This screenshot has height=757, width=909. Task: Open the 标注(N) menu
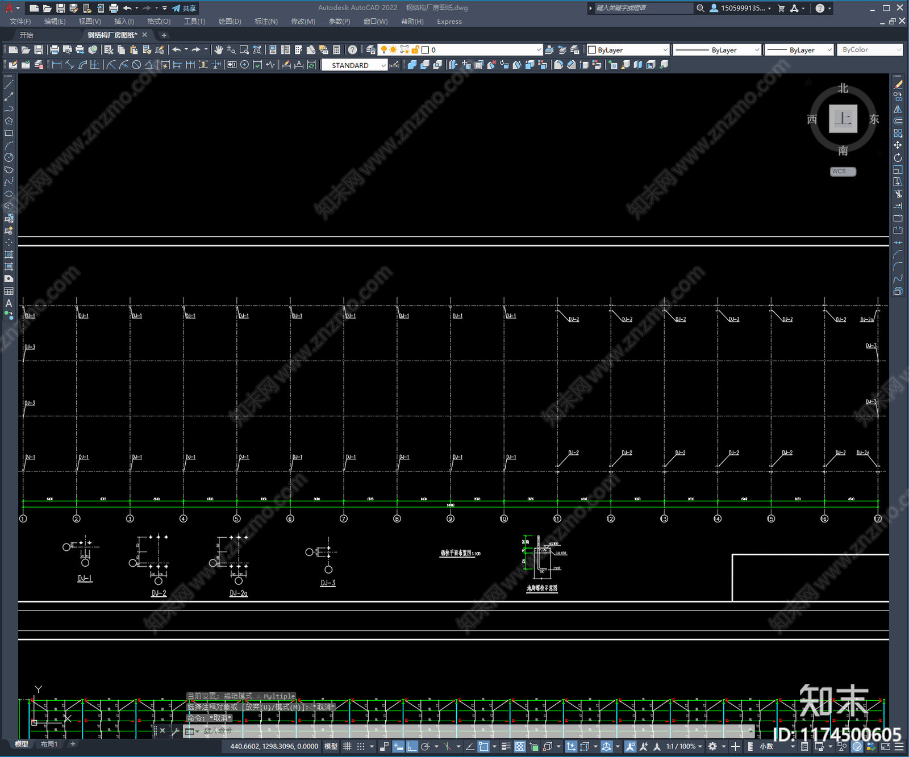(266, 22)
